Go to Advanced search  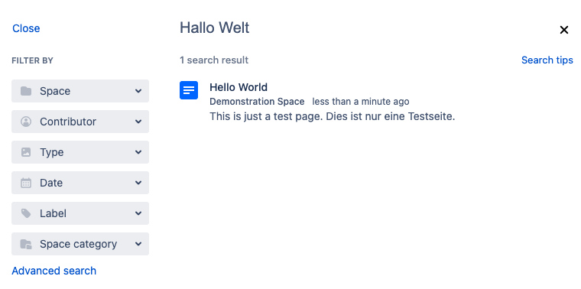(54, 271)
